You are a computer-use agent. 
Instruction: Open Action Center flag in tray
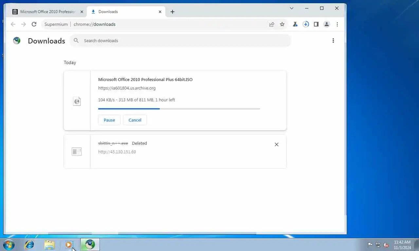(x=370, y=245)
